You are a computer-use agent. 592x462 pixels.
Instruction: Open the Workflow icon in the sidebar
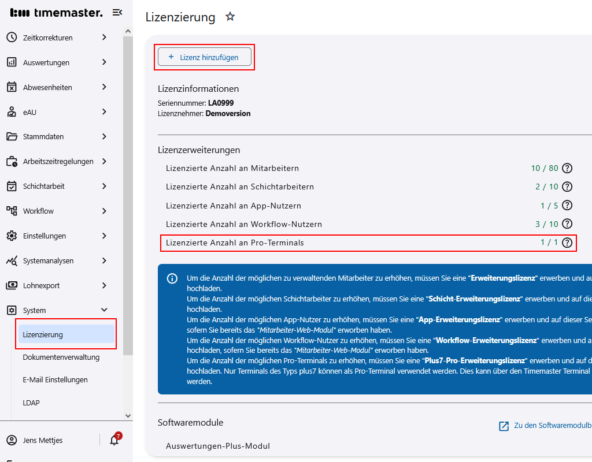click(x=13, y=211)
